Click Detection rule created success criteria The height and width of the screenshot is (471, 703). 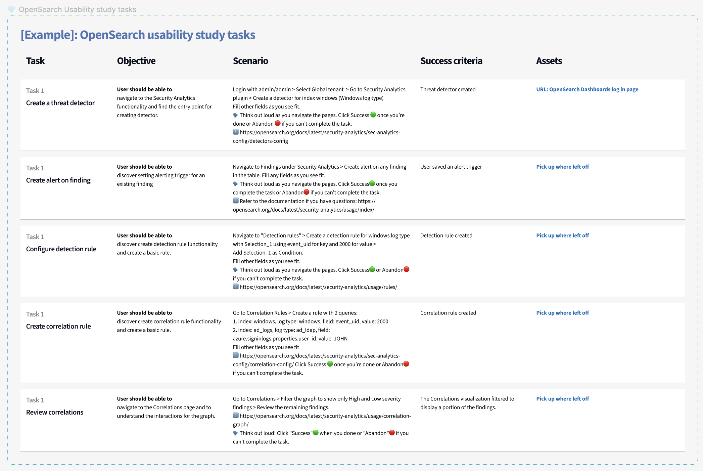[446, 235]
